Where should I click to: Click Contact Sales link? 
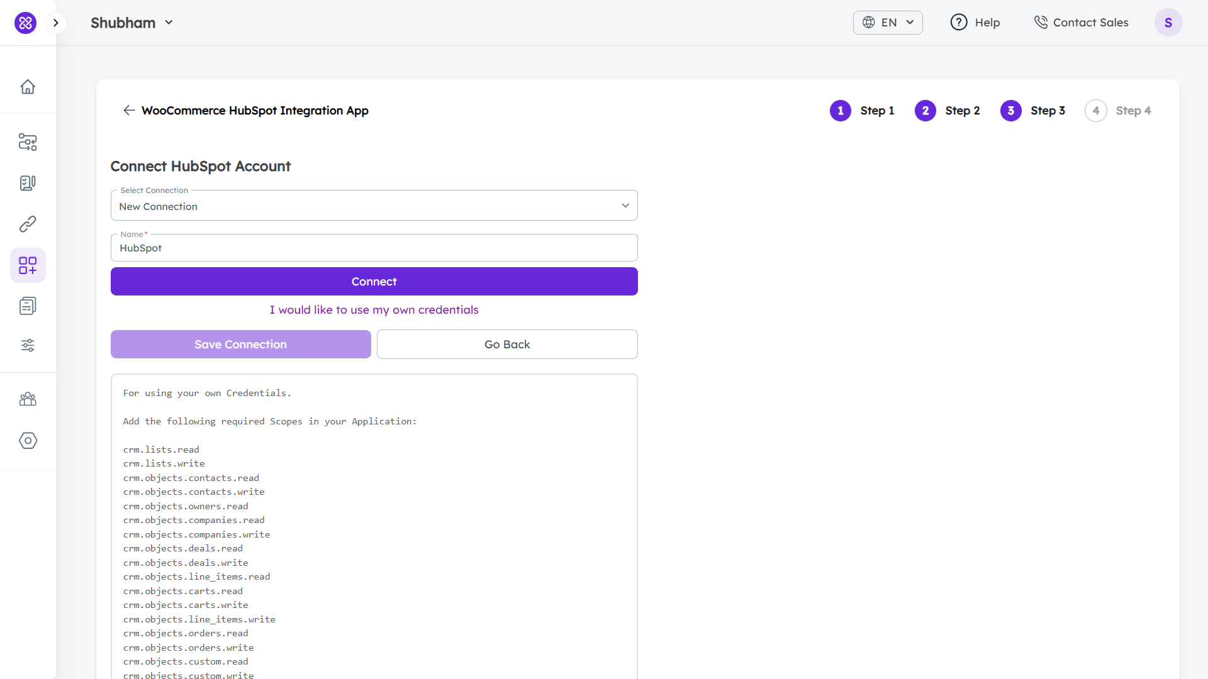(1081, 23)
